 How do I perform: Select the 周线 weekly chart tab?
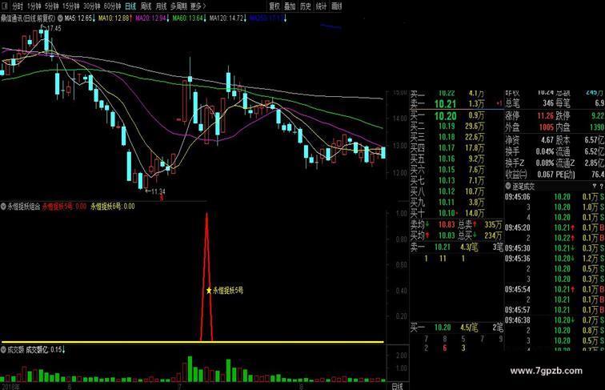tap(146, 6)
